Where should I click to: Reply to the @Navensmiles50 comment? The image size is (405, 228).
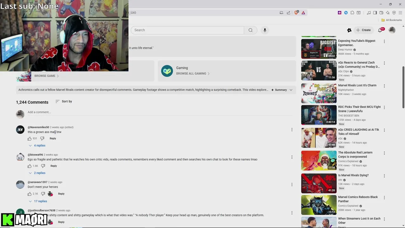click(53, 138)
